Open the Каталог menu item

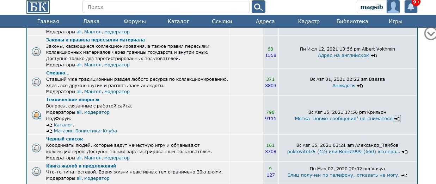178,21
